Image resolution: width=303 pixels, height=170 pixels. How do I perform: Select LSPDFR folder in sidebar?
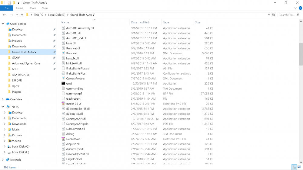pyautogui.click(x=17, y=80)
